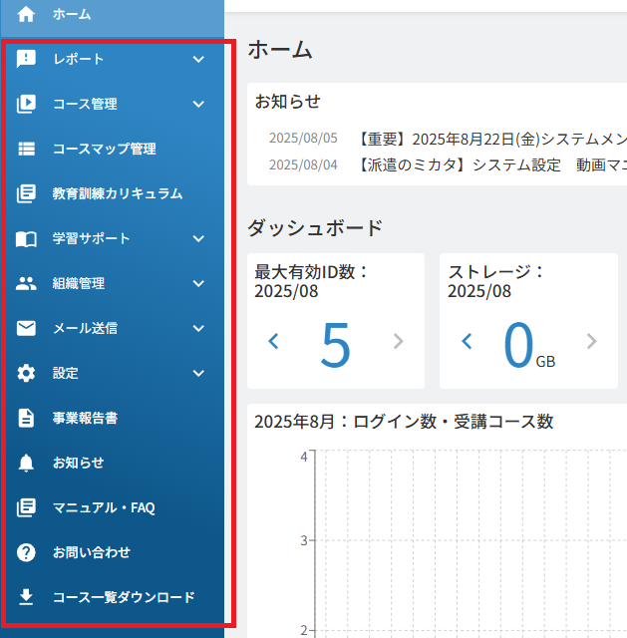This screenshot has width=627, height=638.
Task: Open コースマップ管理 menu item
Action: coord(112,149)
